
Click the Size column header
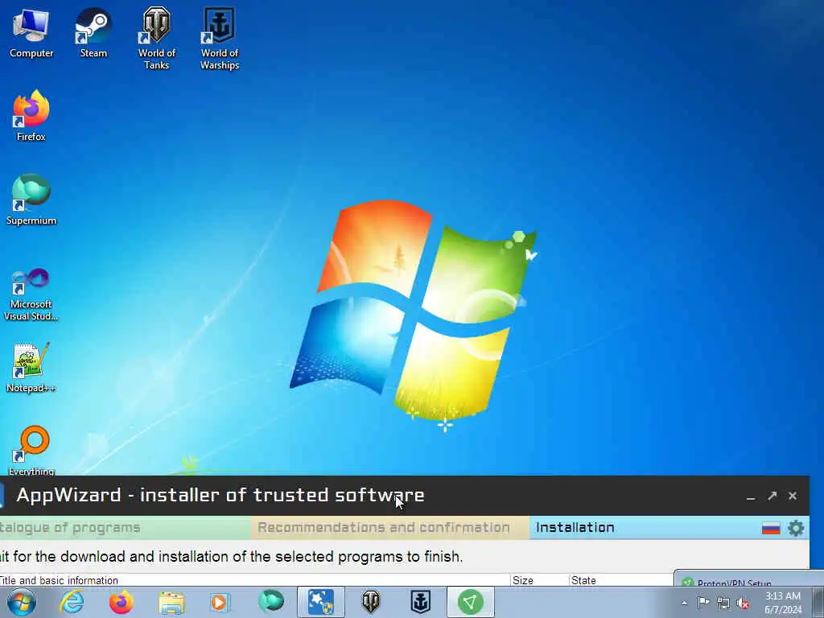pos(540,580)
